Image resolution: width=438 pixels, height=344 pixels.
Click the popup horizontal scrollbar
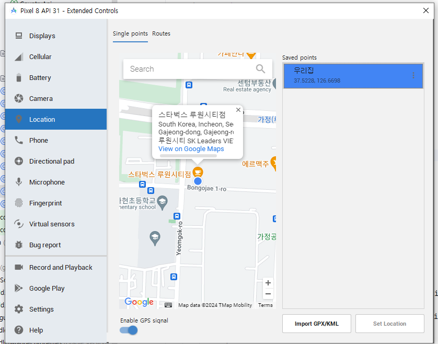tap(188, 156)
